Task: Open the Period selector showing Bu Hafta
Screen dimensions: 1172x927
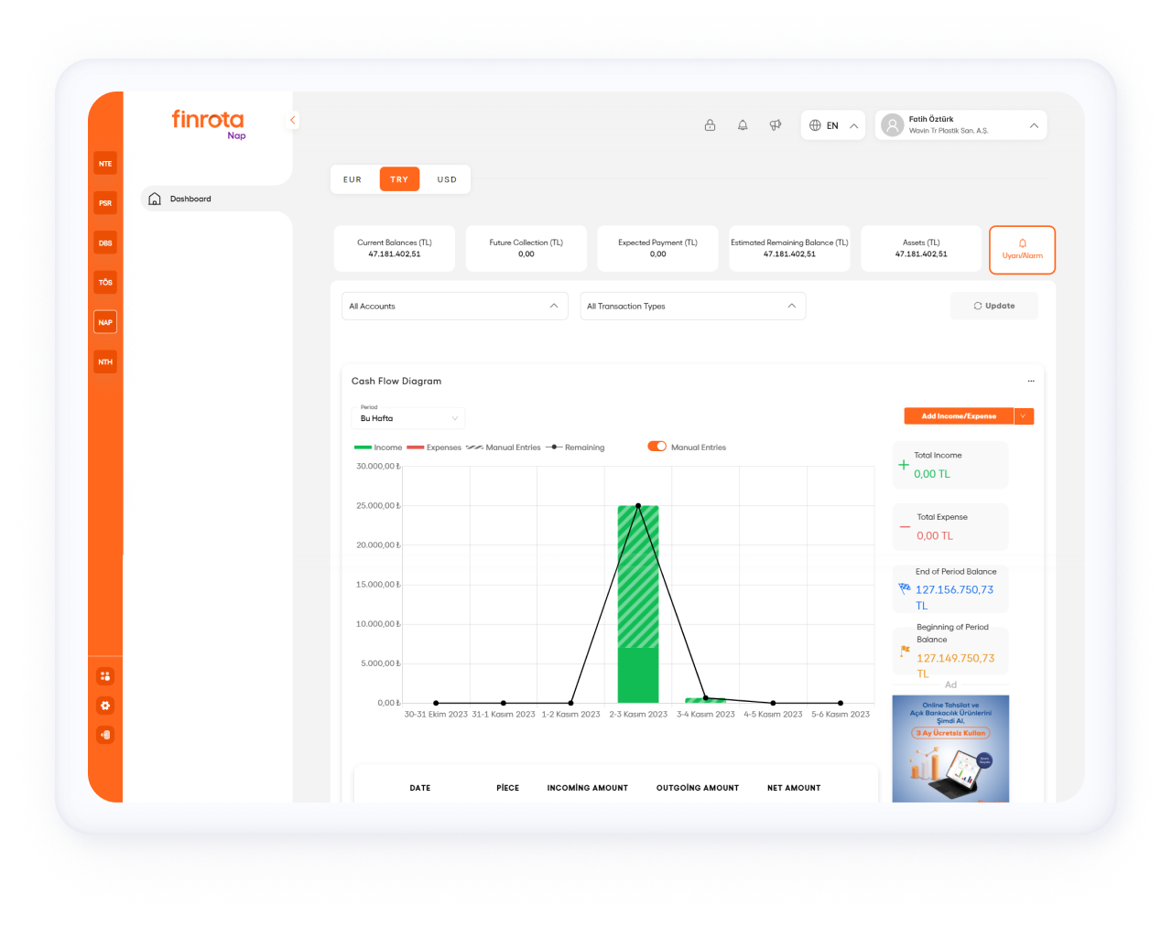Action: (x=408, y=418)
